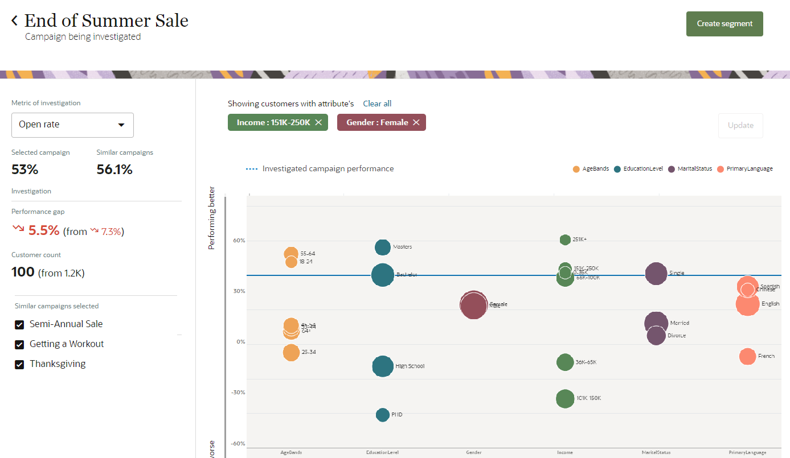Select the 101K-150K income bubble
Viewport: 790px width, 458px height.
565,399
